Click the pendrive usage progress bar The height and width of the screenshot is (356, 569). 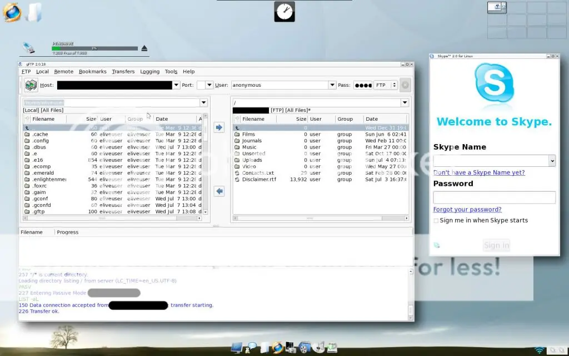[x=94, y=48]
